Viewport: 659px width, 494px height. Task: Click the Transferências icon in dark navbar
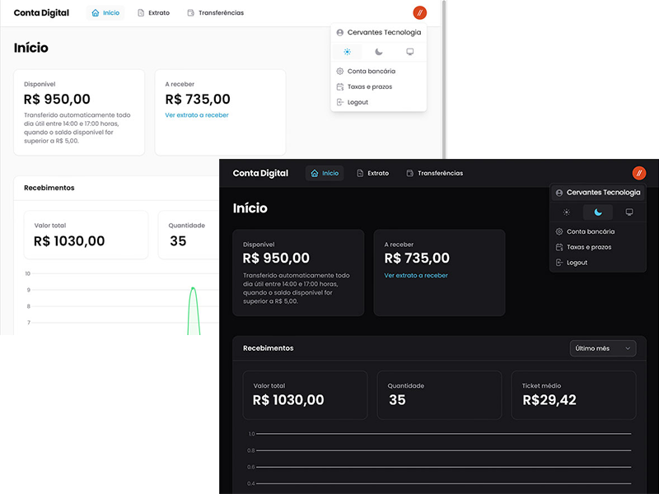(410, 174)
